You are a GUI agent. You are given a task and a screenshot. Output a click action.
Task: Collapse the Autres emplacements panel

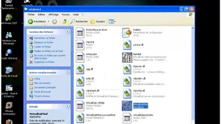(68, 72)
